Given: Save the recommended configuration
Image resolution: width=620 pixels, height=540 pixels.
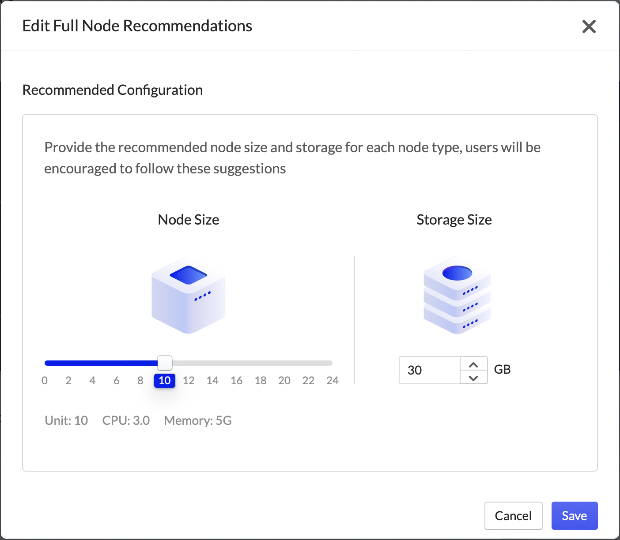Looking at the screenshot, I should [x=574, y=516].
